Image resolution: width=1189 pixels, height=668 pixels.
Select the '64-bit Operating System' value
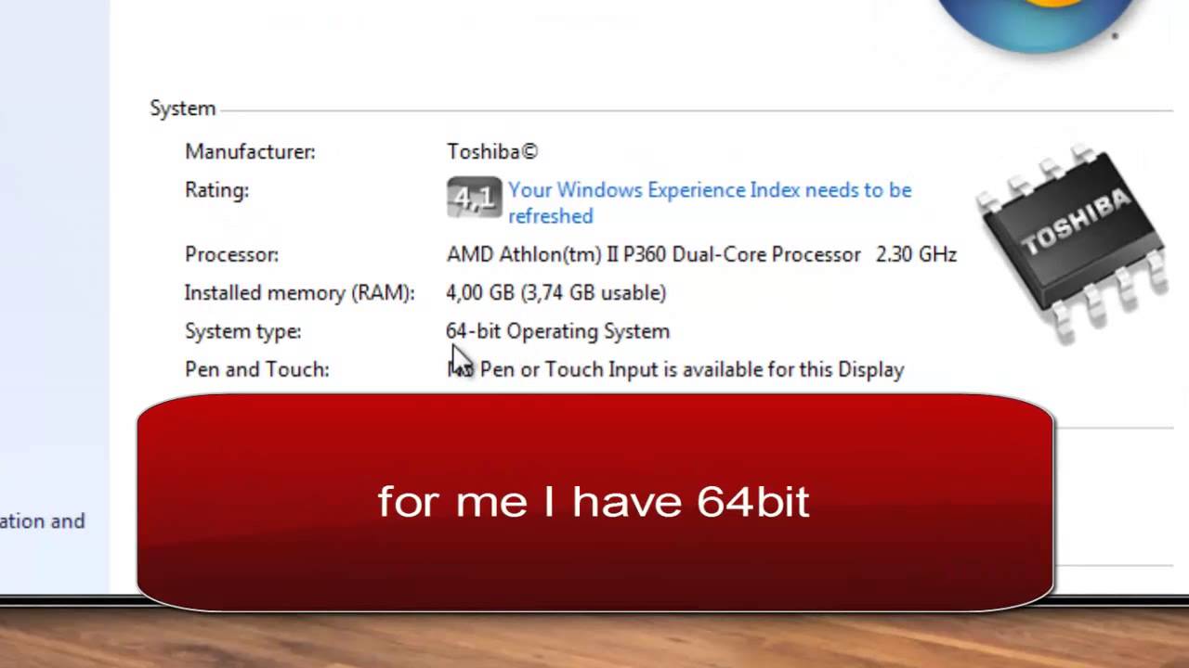[x=558, y=331]
